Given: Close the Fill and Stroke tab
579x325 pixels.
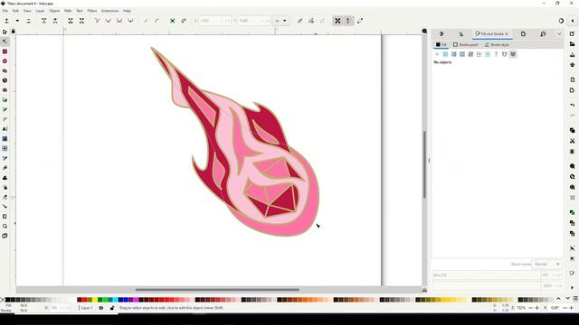Looking at the screenshot, I should 507,34.
